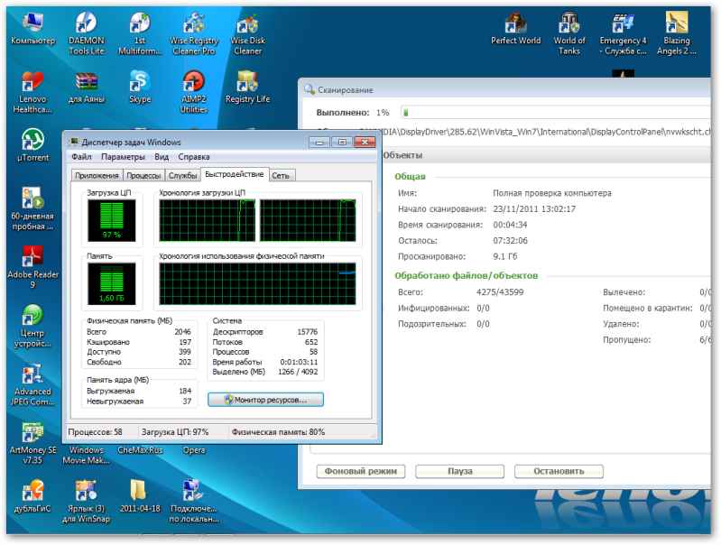721x545 pixels.
Task: Launch Perfect World from the desktop
Action: [515, 23]
